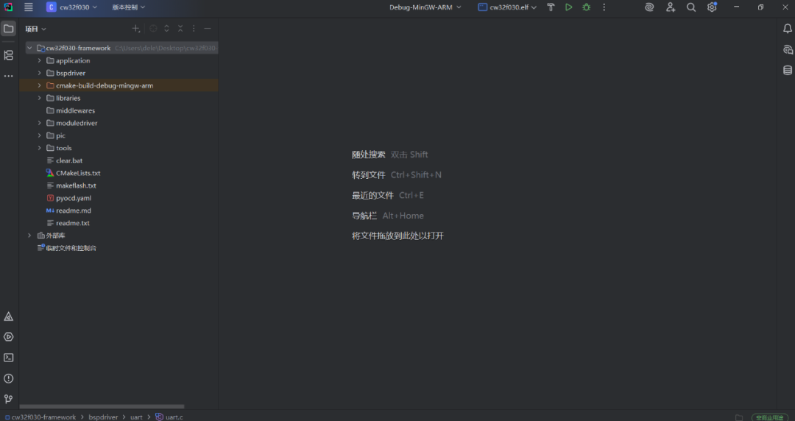Viewport: 795px width, 421px height.
Task: Expand the tools folder
Action: [x=39, y=148]
